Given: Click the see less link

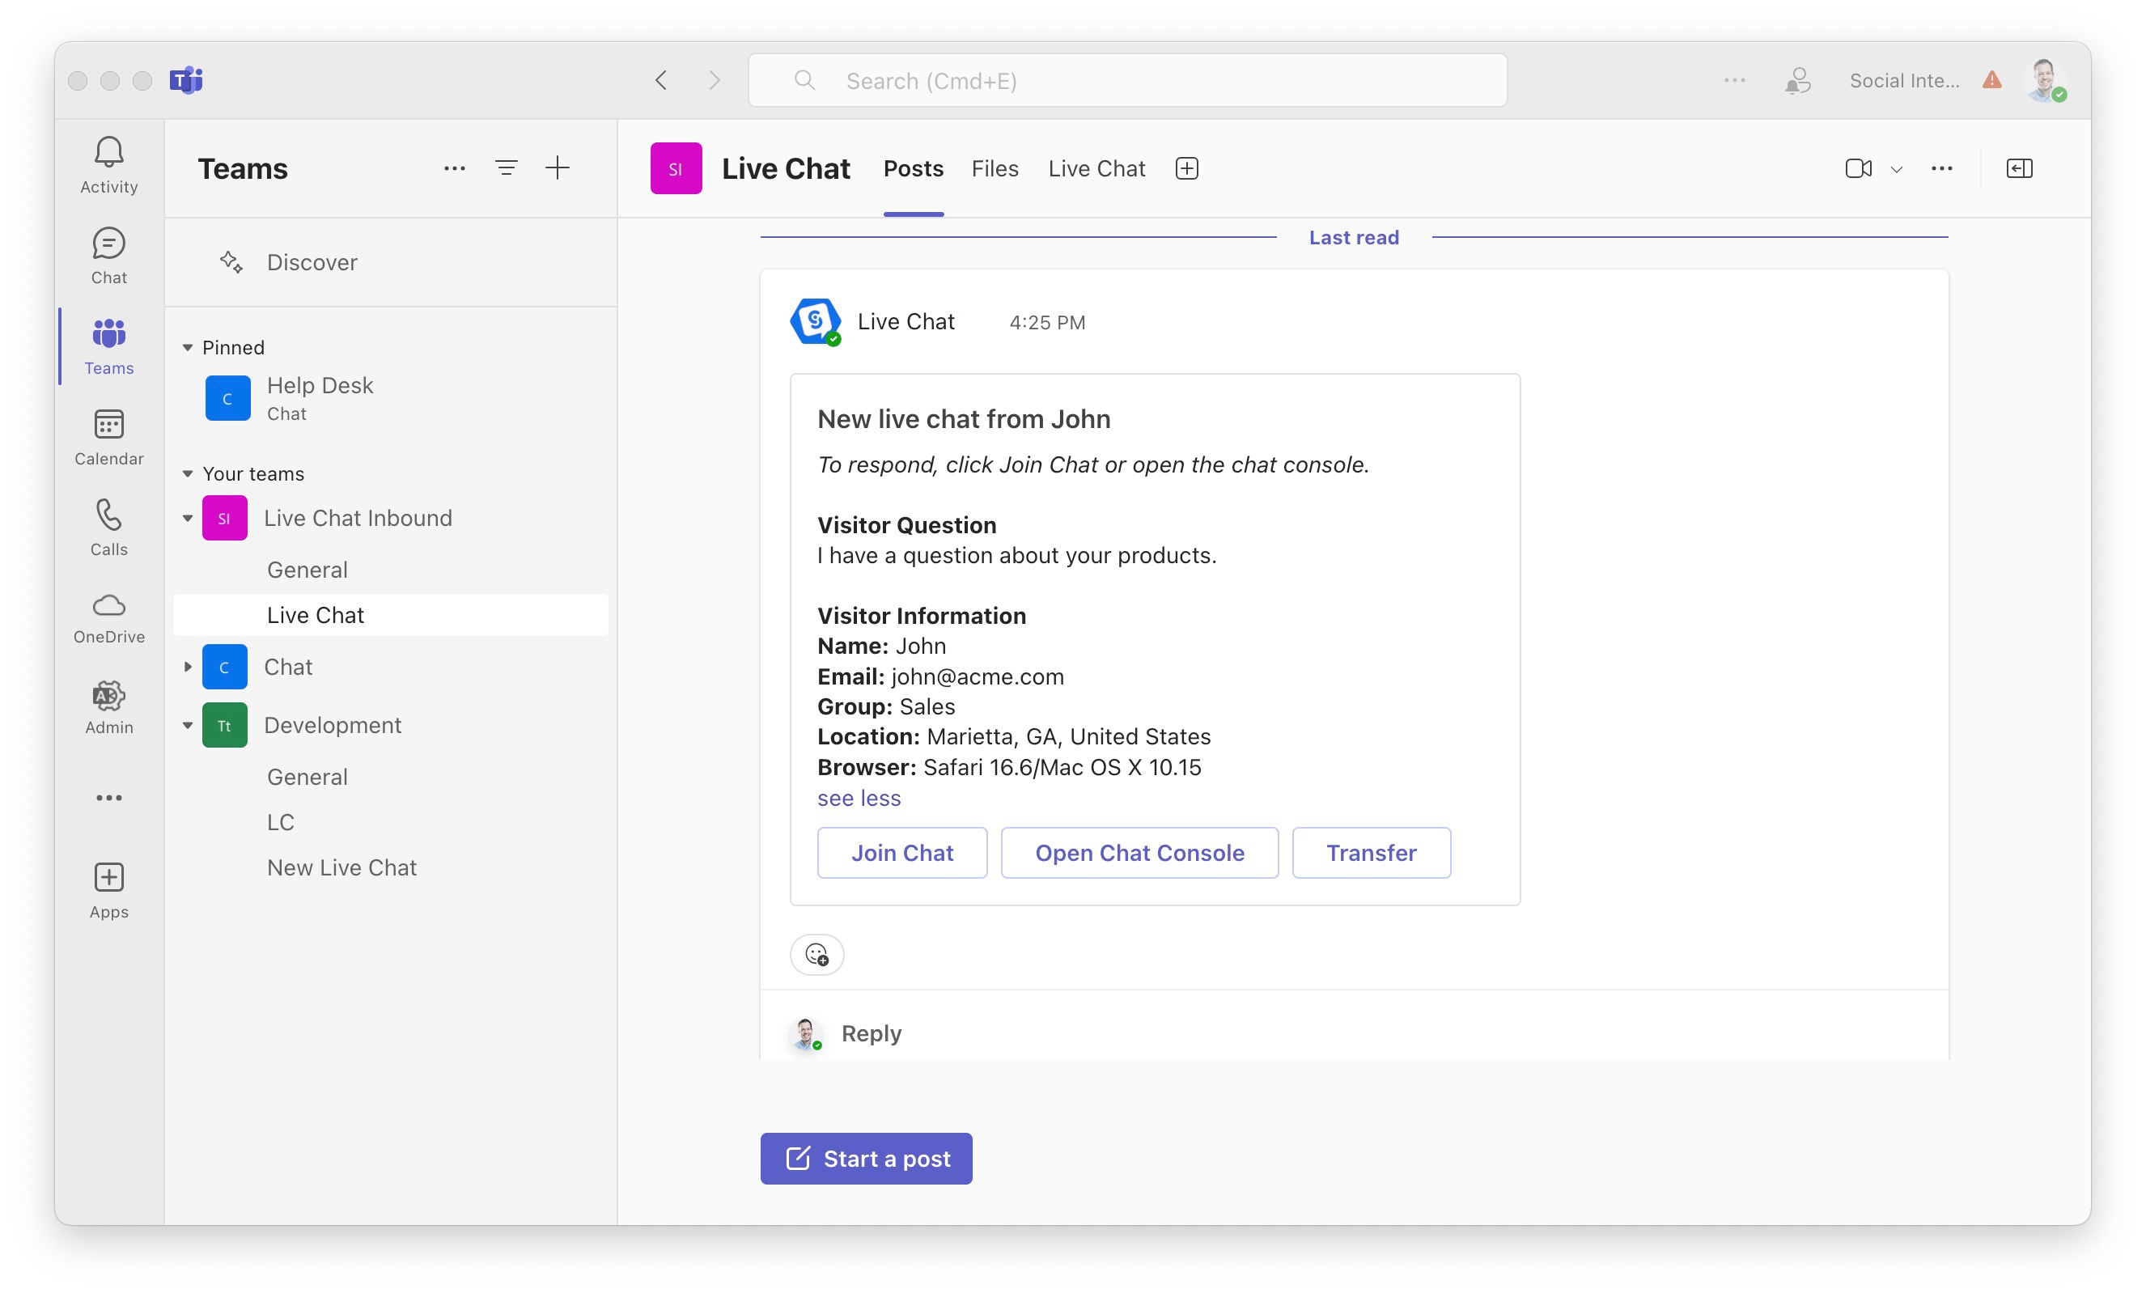Looking at the screenshot, I should 859,798.
